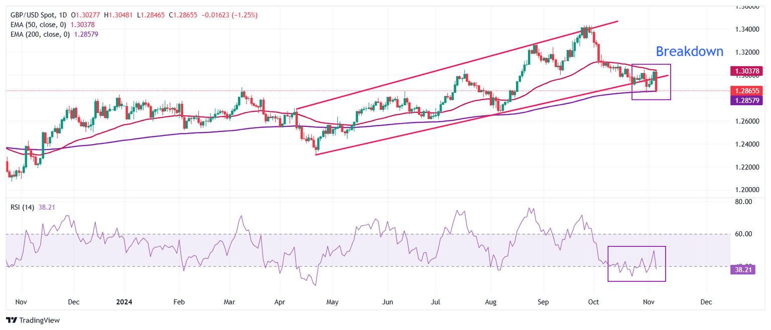Click the TradingView logo icon
This screenshot has height=330, width=771.
pos(11,320)
